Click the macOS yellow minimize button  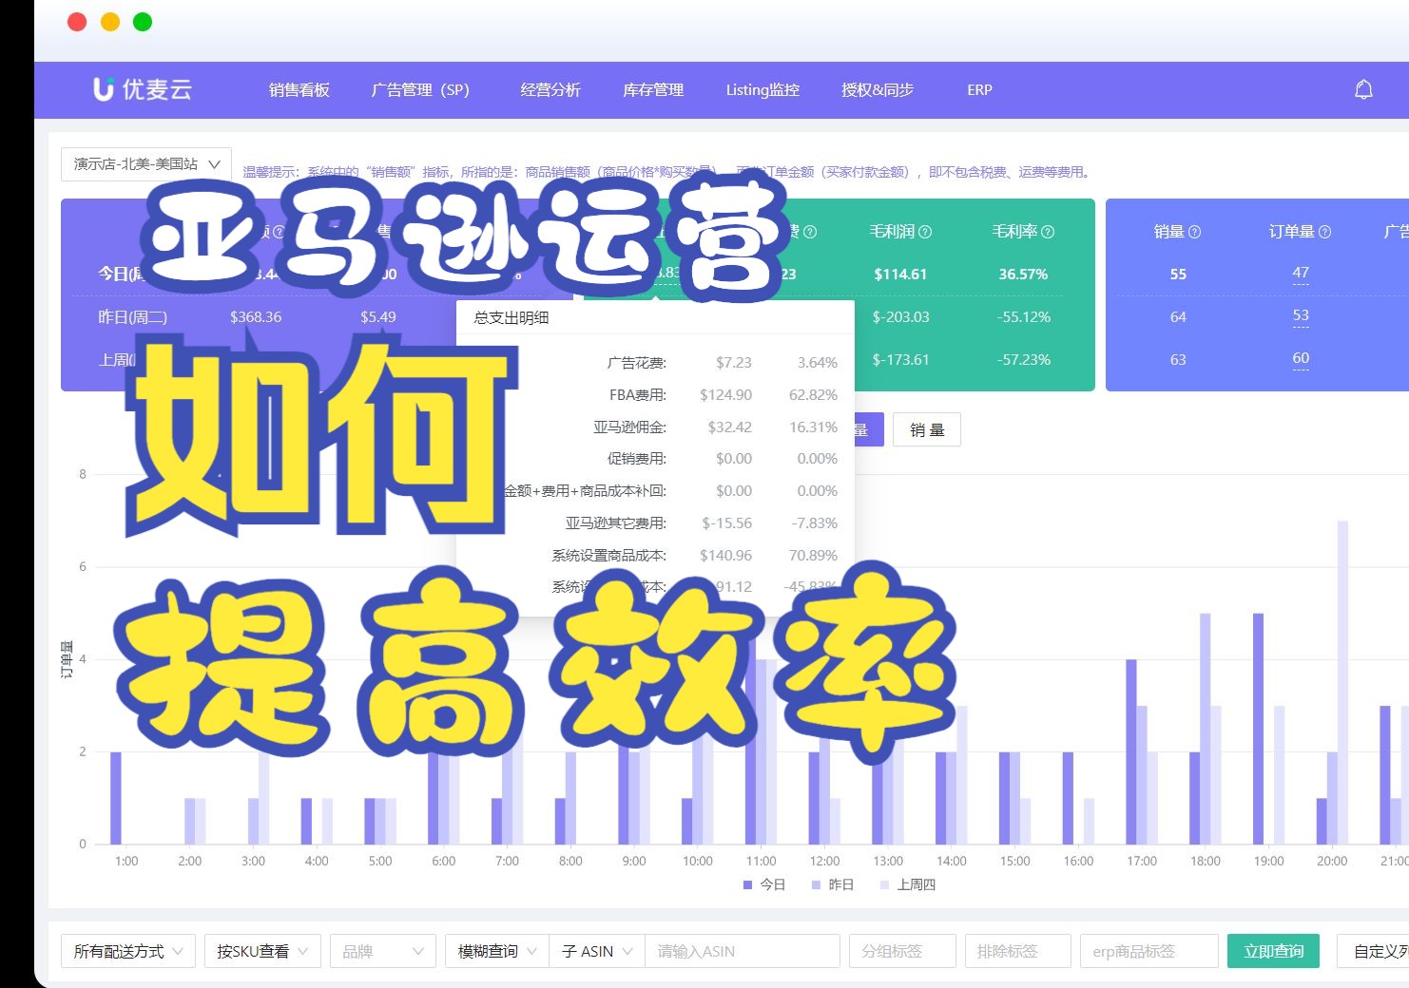pos(110,22)
